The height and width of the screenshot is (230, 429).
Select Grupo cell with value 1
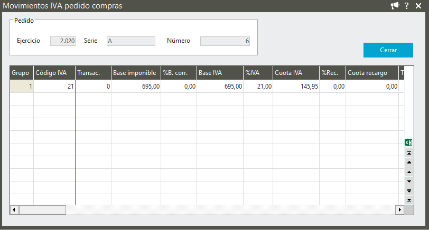tap(22, 87)
